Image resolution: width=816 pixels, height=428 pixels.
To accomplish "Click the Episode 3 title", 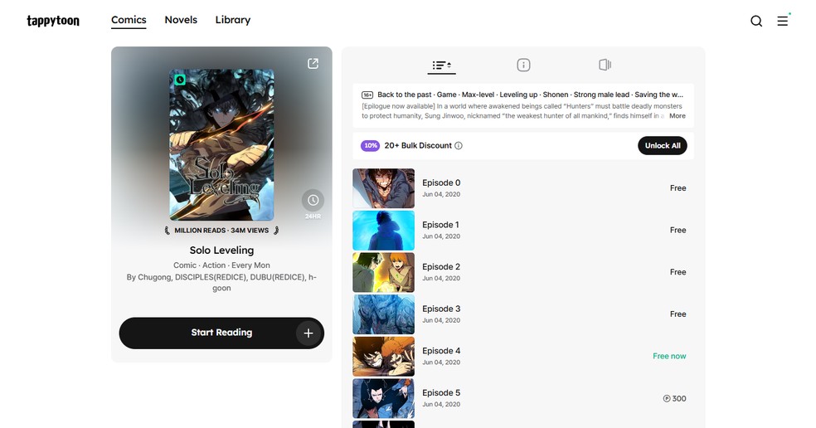I will (441, 309).
